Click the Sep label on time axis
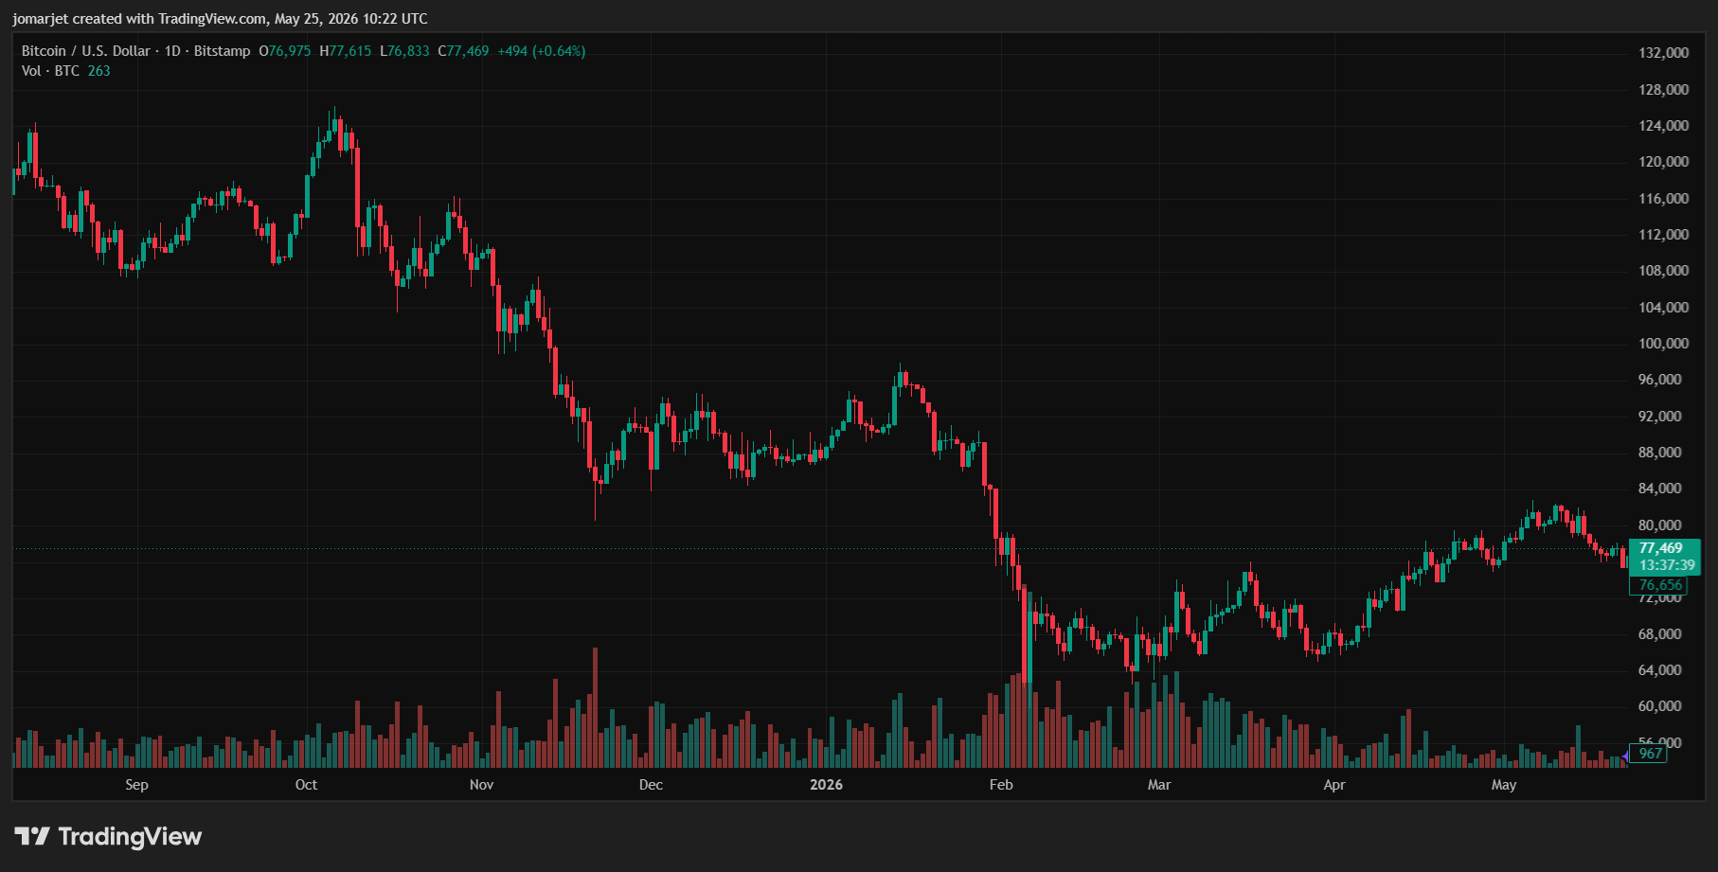Viewport: 1718px width, 872px height. click(136, 785)
